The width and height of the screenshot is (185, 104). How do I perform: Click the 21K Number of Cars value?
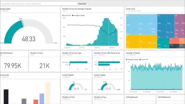[45, 66]
